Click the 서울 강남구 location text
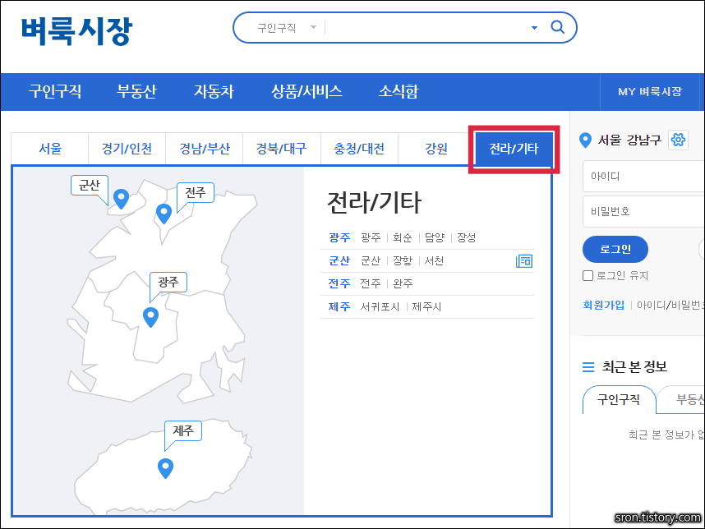This screenshot has height=529, width=705. (x=629, y=140)
